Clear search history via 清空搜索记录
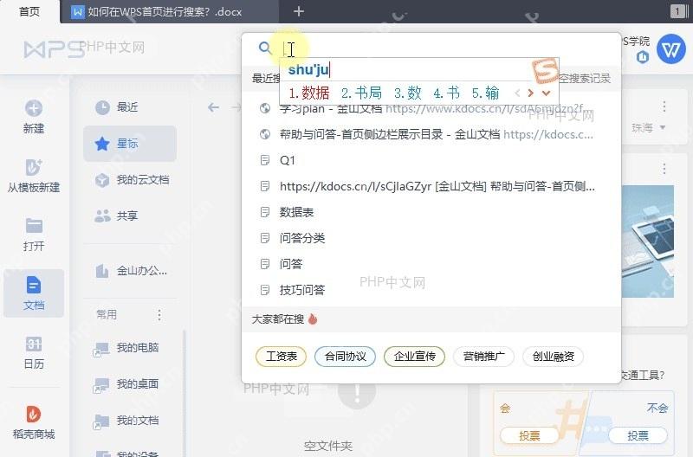The image size is (693, 457). pos(585,79)
